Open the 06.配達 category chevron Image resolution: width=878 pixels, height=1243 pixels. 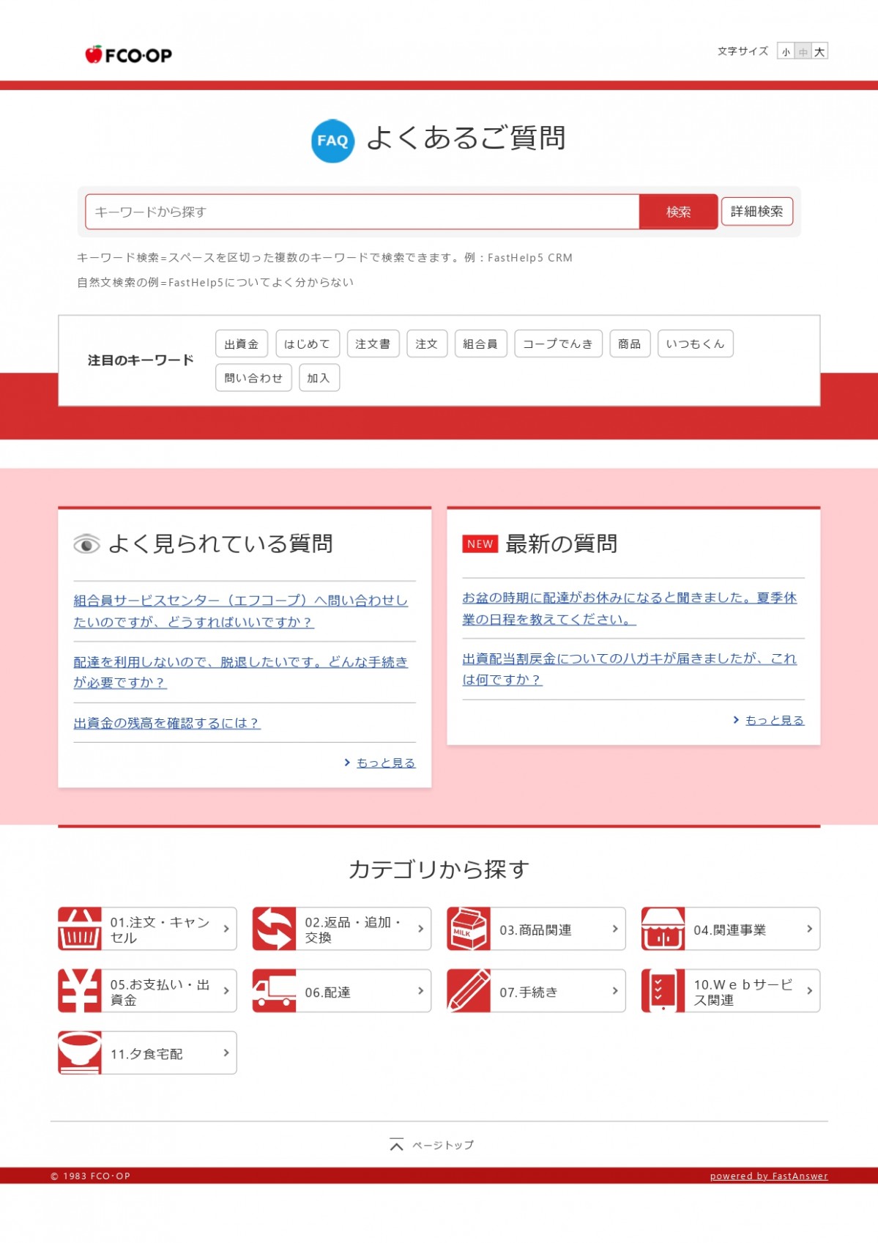coord(421,990)
